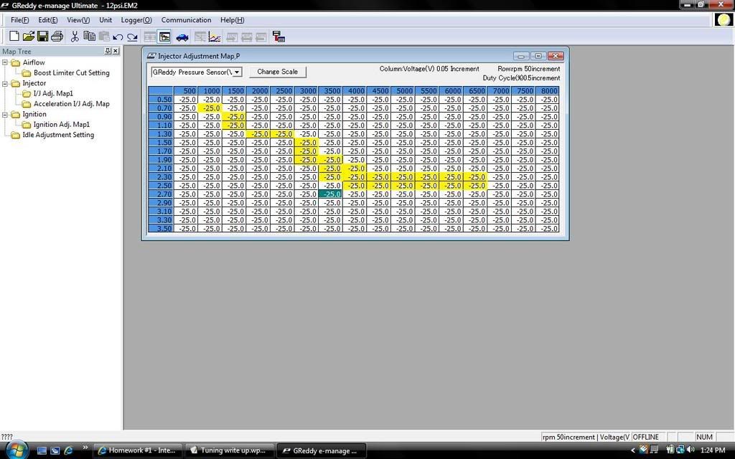
Task: Collapse the Ignition tree node
Action: pos(5,114)
